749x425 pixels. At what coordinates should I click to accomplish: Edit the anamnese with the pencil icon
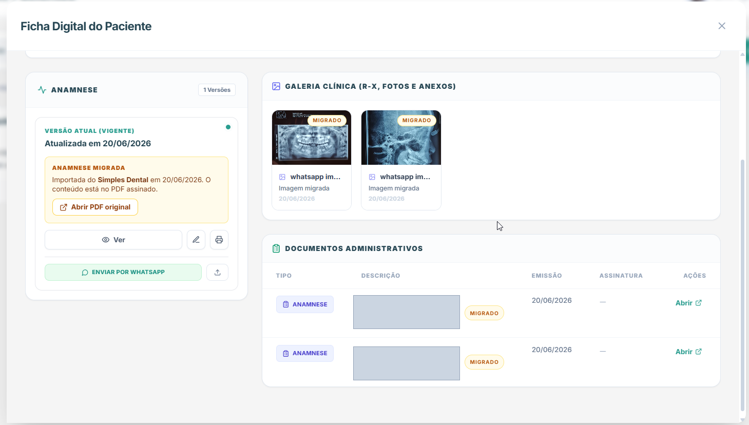(196, 240)
